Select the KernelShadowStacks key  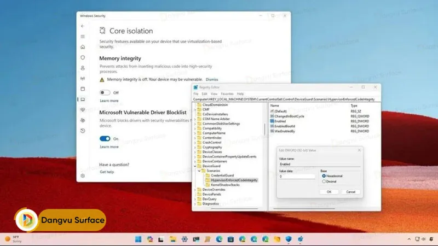click(x=225, y=185)
